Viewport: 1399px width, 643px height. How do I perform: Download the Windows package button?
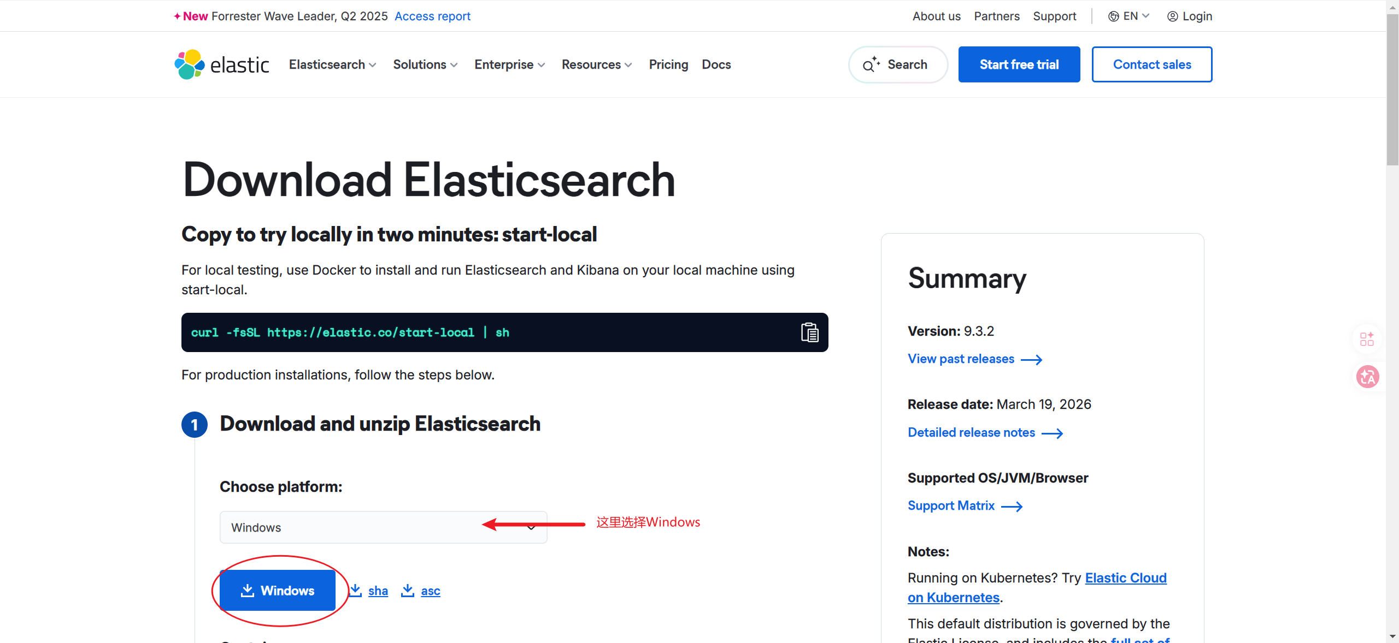click(278, 590)
